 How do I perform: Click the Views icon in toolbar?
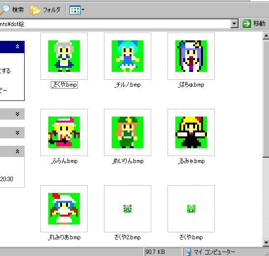coord(75,10)
